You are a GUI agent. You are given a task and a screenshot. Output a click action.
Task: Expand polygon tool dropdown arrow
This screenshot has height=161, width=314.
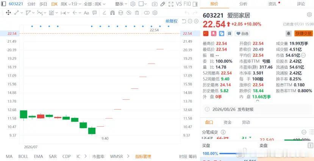pyautogui.click(x=33, y=13)
